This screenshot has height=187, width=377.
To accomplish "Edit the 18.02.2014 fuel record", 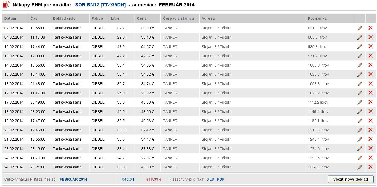I will point(360,112).
